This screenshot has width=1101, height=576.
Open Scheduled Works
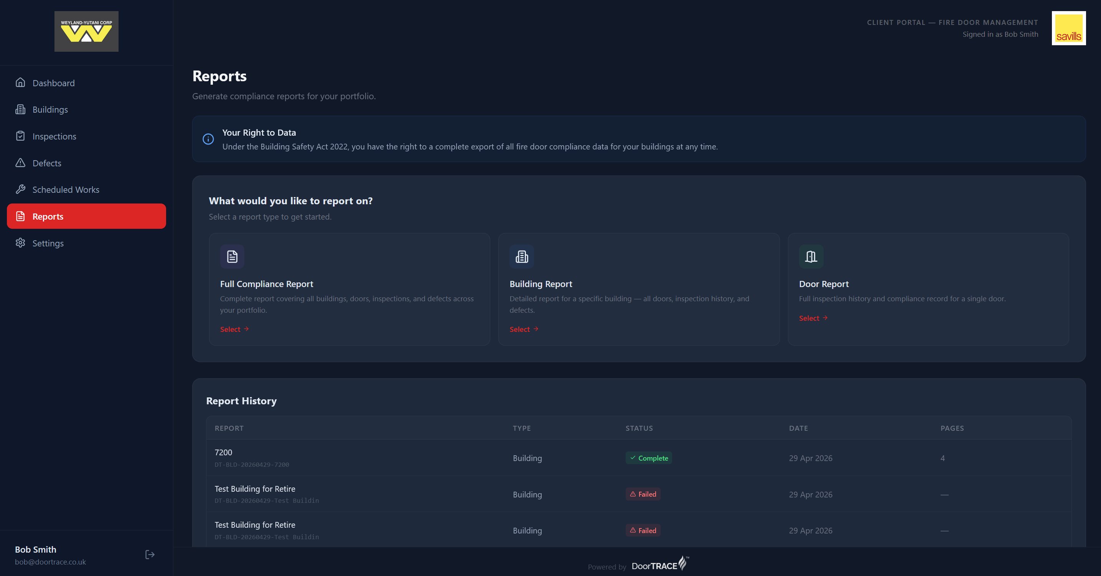tap(86, 190)
